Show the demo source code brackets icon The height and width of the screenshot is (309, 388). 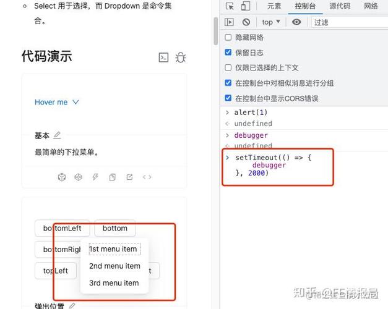147,177
